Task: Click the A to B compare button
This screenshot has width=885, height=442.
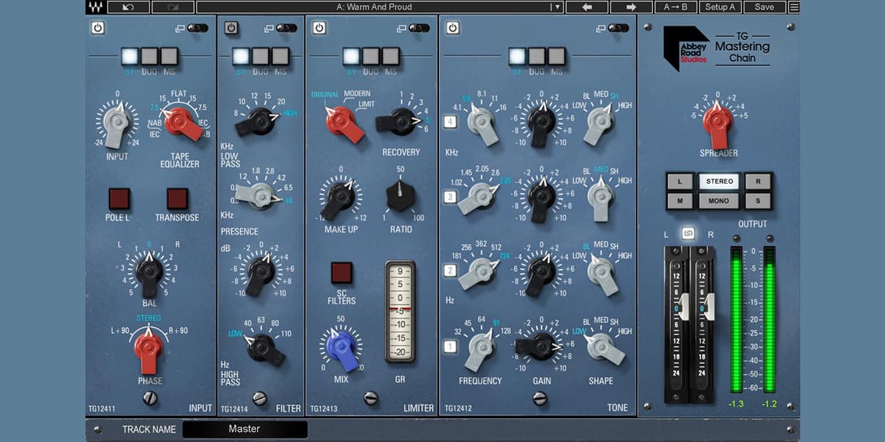Action: 677,6
